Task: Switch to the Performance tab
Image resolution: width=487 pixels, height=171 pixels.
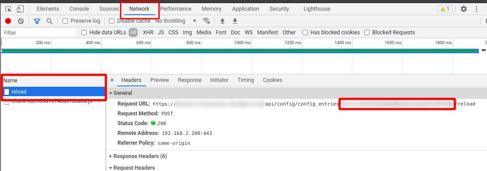Action: click(x=176, y=9)
